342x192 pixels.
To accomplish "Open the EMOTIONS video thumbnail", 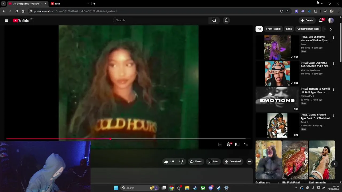I will coord(277,99).
